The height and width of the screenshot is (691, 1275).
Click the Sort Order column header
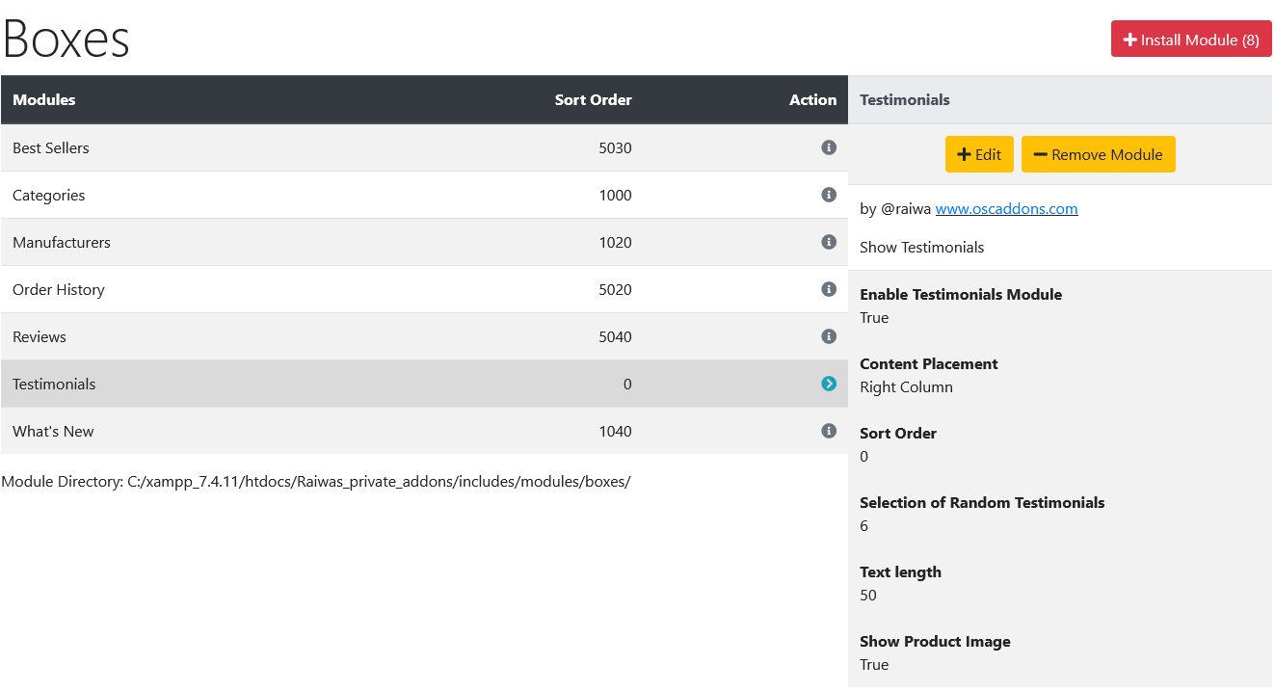[594, 99]
